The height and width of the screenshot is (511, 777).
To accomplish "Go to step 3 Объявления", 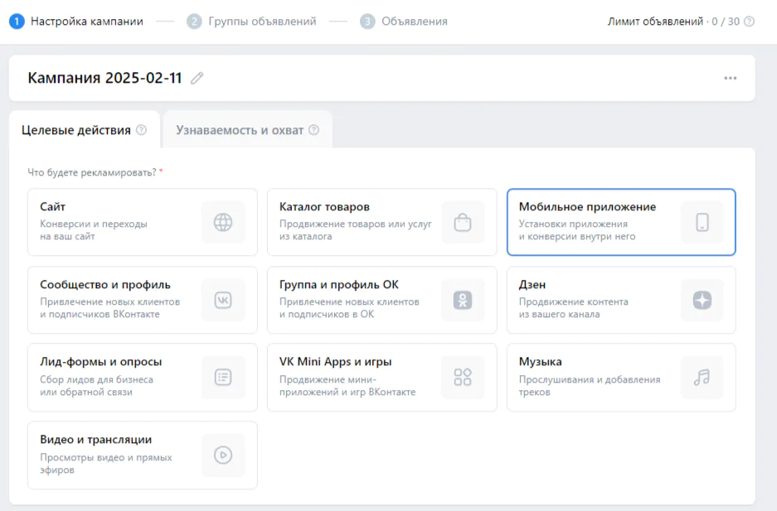I will [x=404, y=22].
